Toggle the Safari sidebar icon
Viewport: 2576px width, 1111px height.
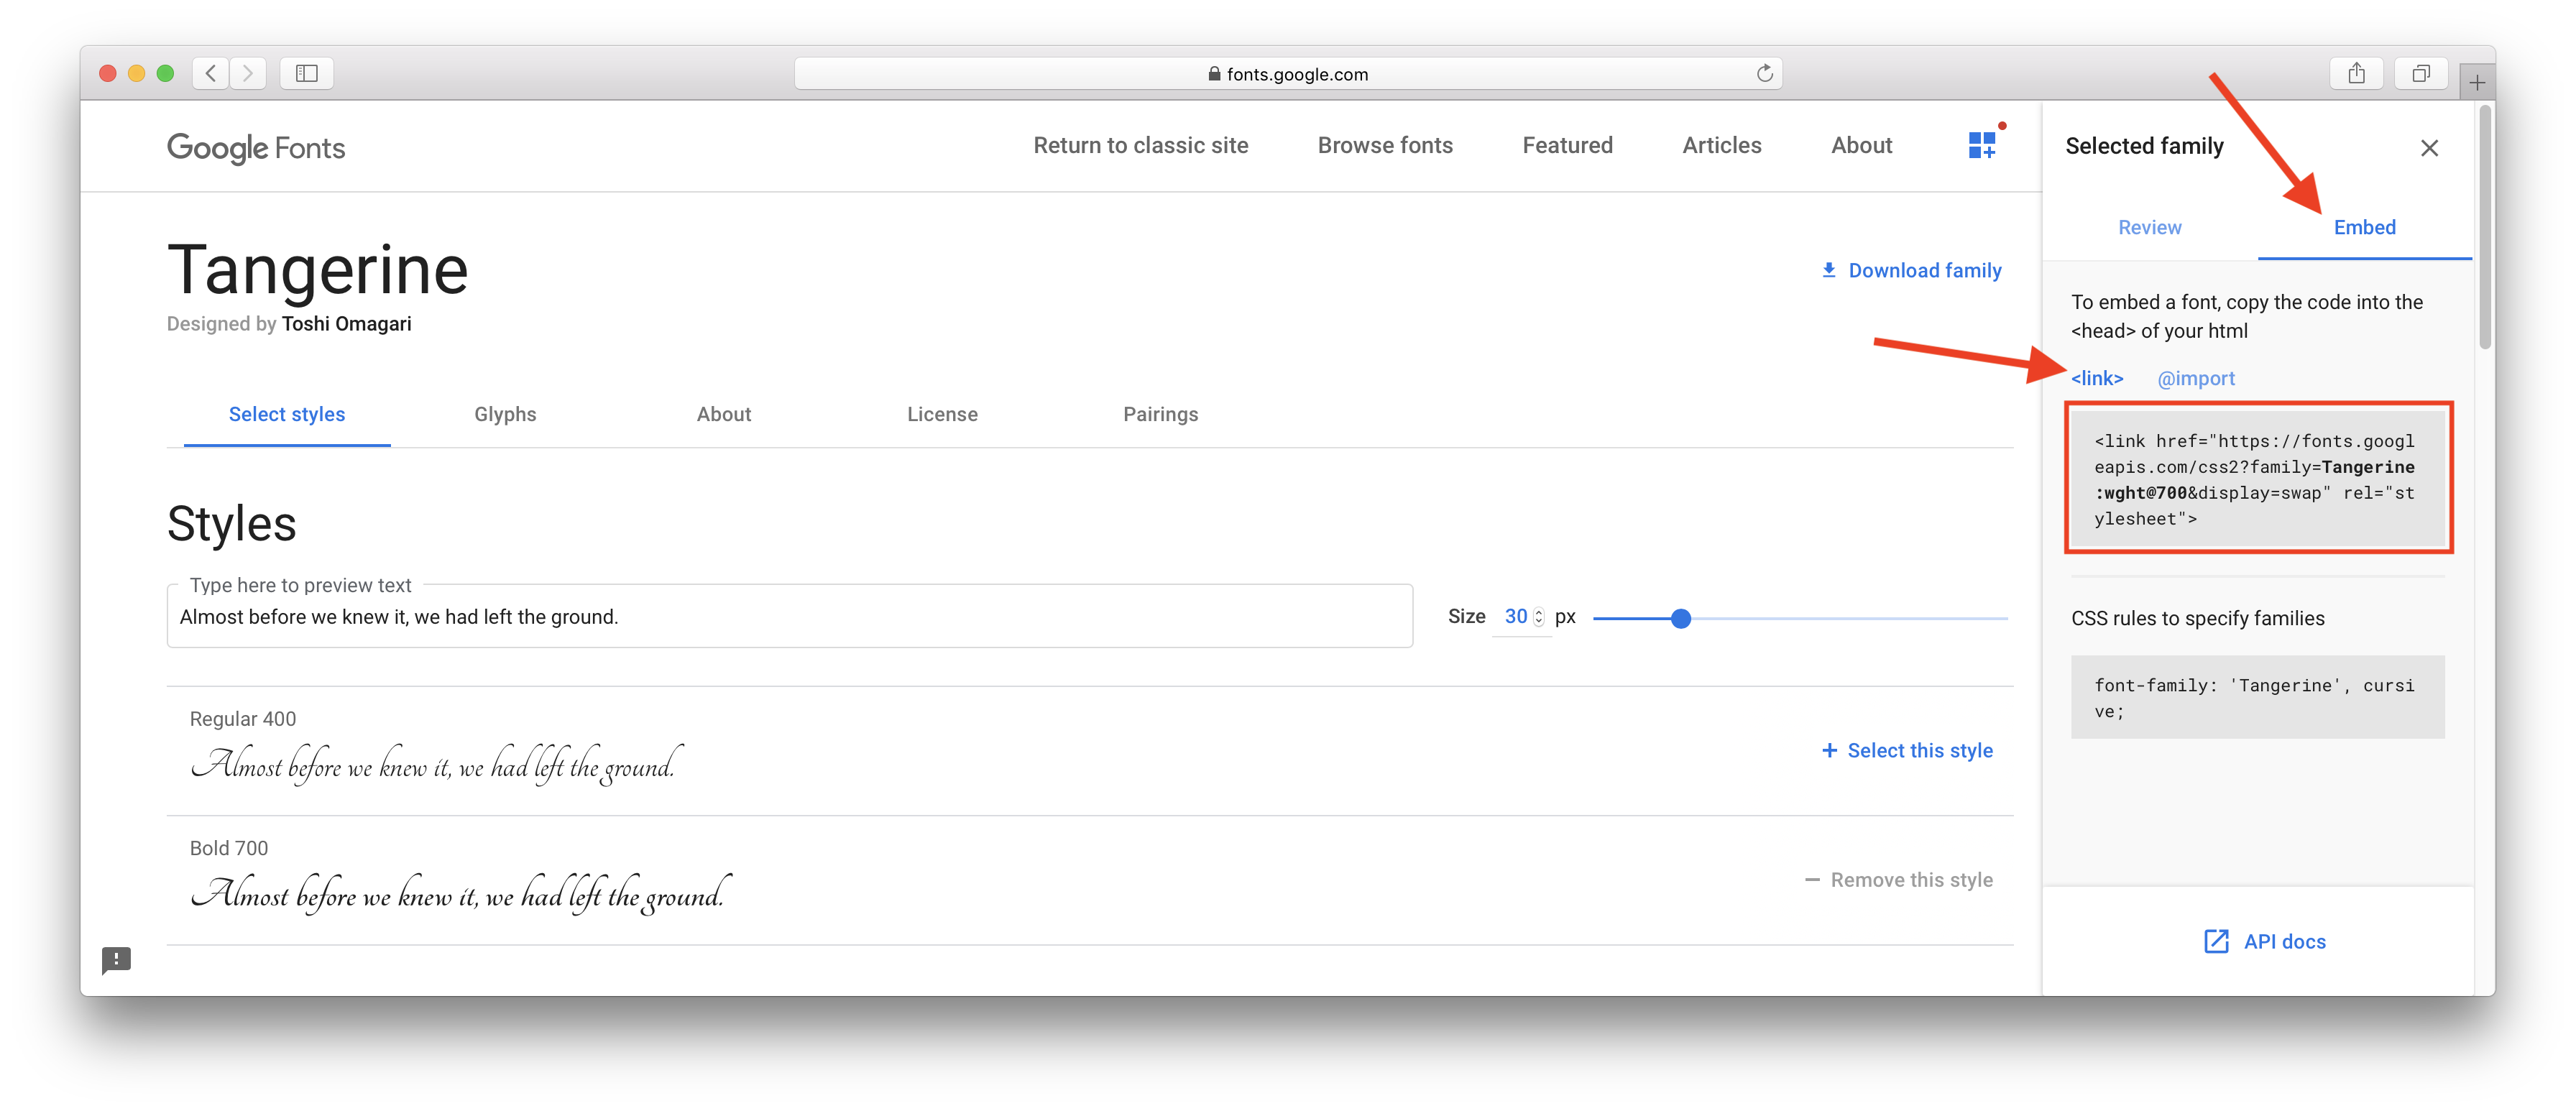[x=307, y=73]
